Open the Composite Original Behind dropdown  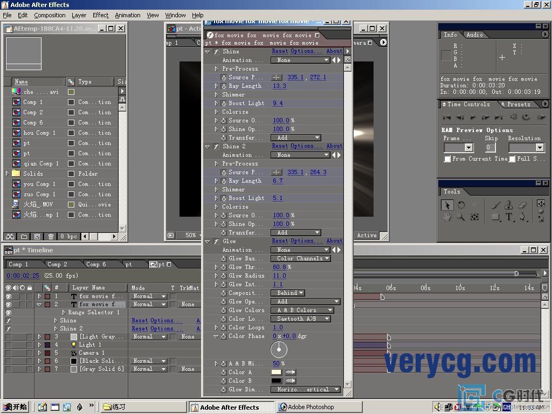[288, 293]
